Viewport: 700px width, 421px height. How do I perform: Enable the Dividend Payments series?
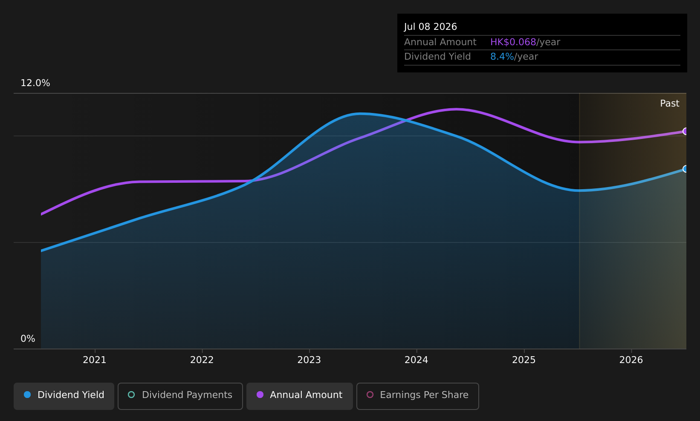(180, 396)
